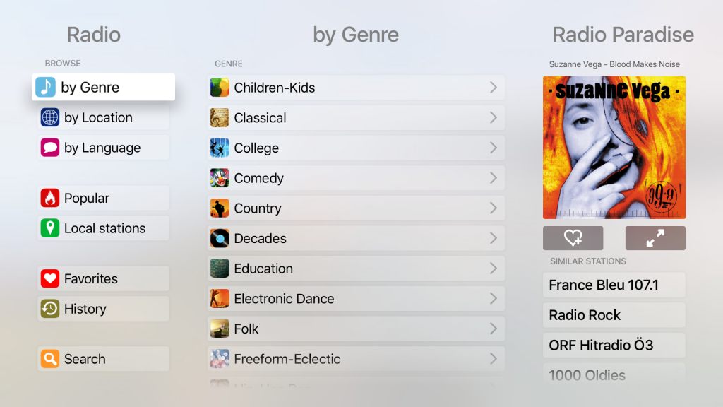This screenshot has width=723, height=407.
Task: Play the Radio Rock similar station
Action: (614, 315)
